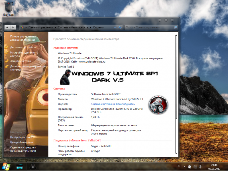
Task: Click the Перо и сенсорный ввод недоступны text
Action: [116, 132]
